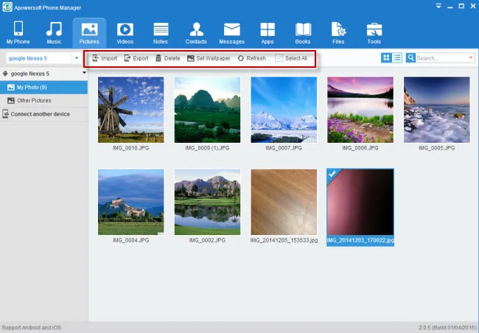Open the Books section icon
This screenshot has width=479, height=333.
(x=303, y=29)
